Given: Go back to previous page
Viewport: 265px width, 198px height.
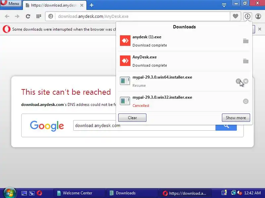Looking at the screenshot, I should pyautogui.click(x=7, y=16).
